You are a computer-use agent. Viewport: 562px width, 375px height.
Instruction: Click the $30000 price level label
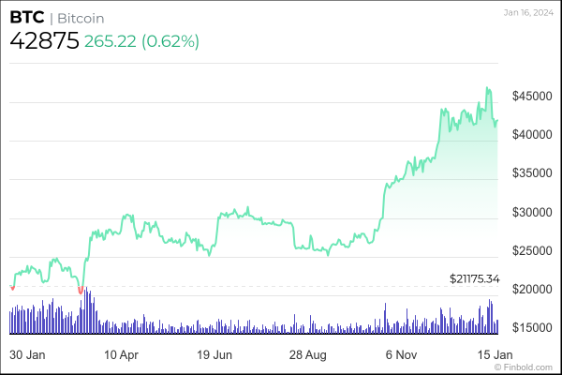pyautogui.click(x=532, y=213)
